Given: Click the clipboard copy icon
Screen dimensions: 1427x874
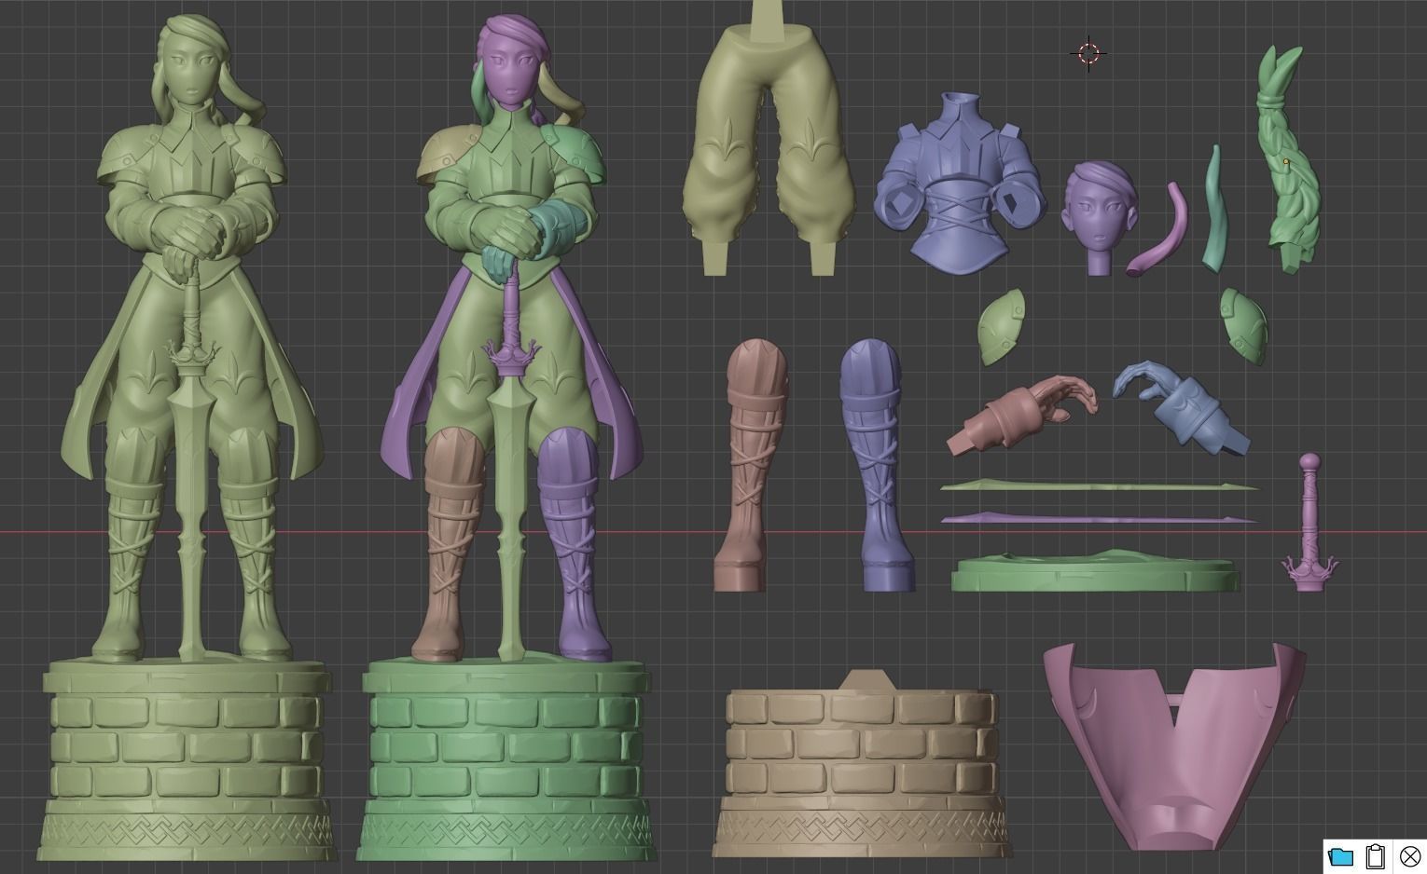Looking at the screenshot, I should click(1375, 855).
